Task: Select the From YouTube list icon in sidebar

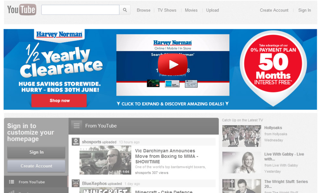Action: tap(12, 182)
